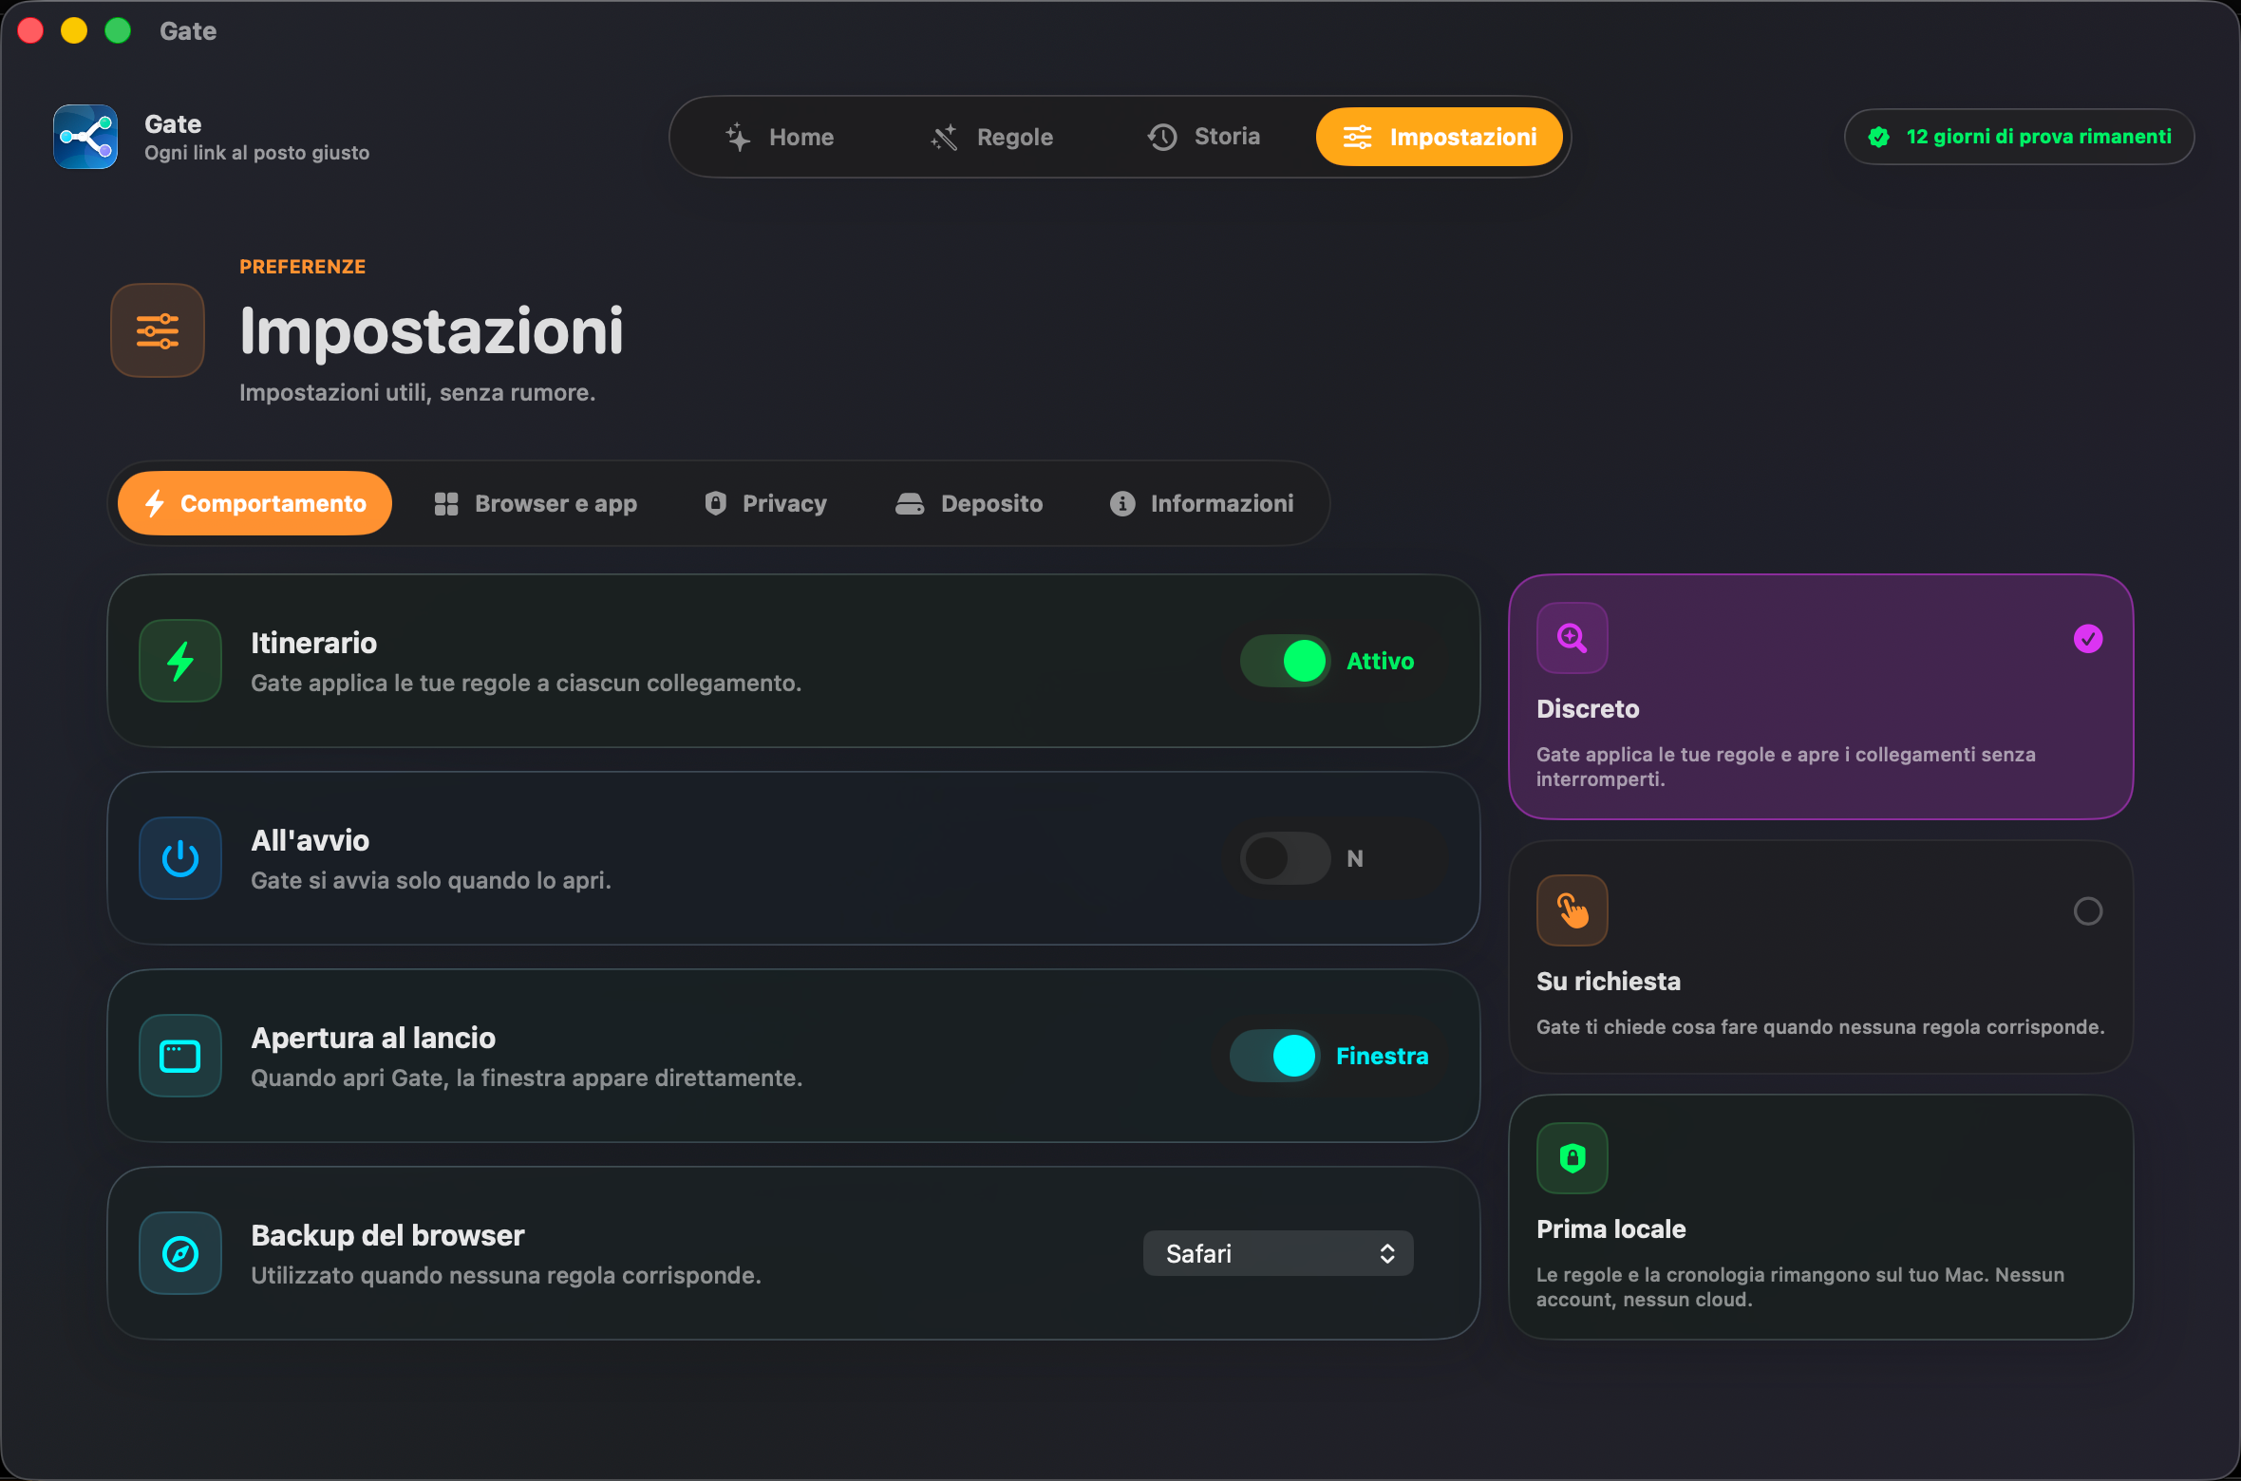Click the green shield lock Prima locale icon

click(1572, 1158)
